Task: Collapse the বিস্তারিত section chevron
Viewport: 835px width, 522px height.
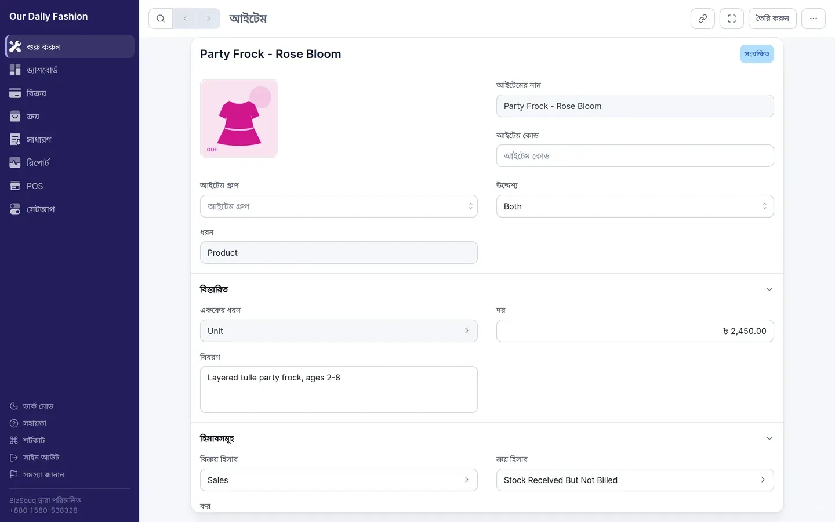Action: point(769,289)
